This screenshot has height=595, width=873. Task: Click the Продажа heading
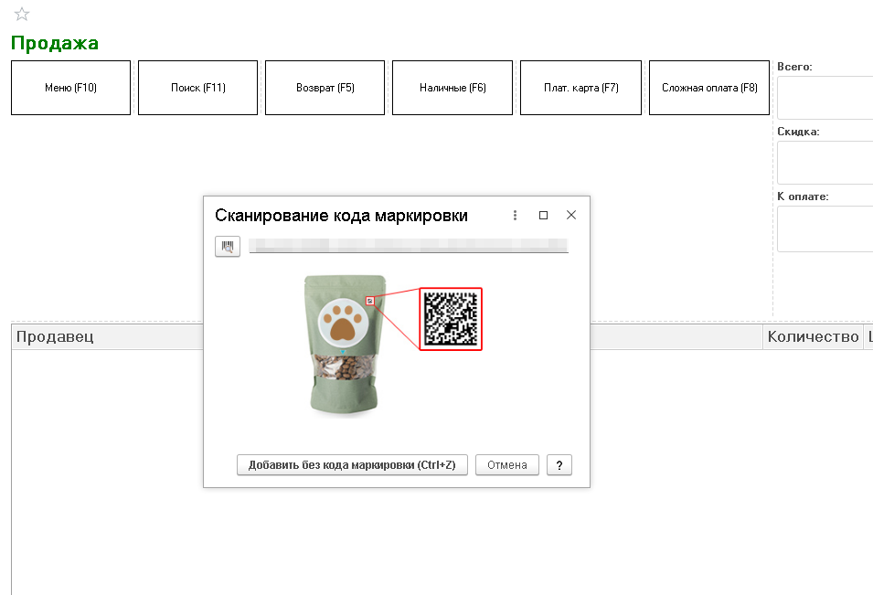click(x=55, y=43)
